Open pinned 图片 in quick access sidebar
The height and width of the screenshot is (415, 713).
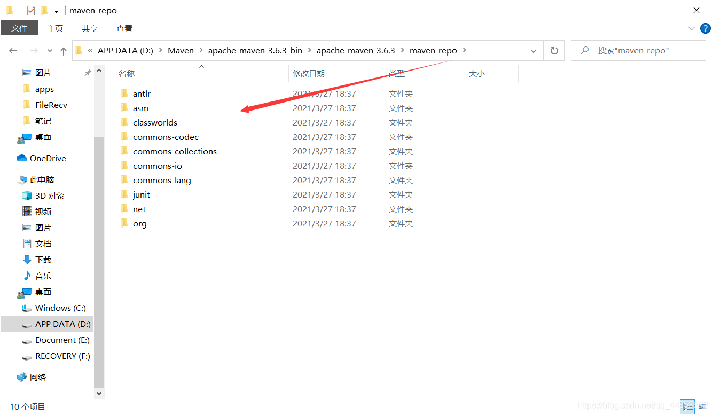point(43,73)
